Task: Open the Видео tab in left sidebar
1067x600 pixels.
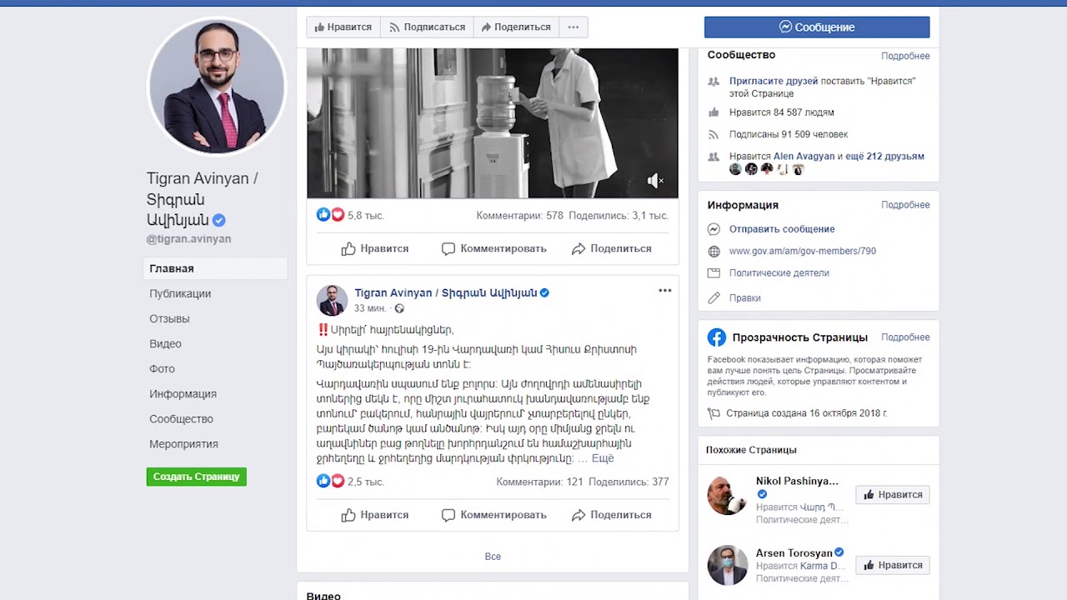Action: coord(165,343)
